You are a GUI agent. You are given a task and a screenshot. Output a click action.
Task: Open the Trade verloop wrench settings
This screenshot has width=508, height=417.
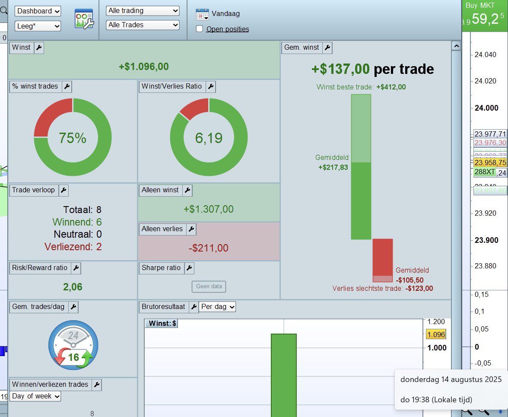63,190
